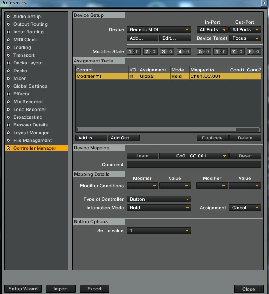Click Modifier State indicator 4
The height and width of the screenshot is (294, 269).
point(184,51)
